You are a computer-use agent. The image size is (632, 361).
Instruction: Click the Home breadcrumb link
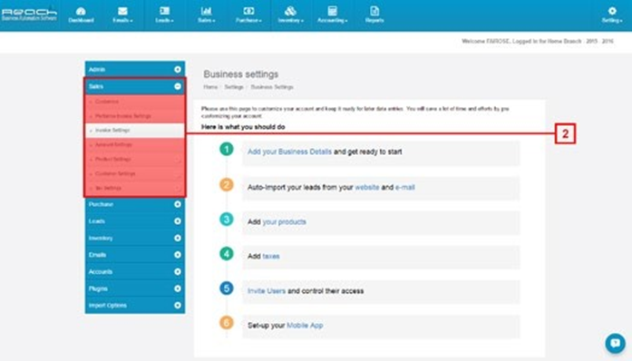click(210, 87)
